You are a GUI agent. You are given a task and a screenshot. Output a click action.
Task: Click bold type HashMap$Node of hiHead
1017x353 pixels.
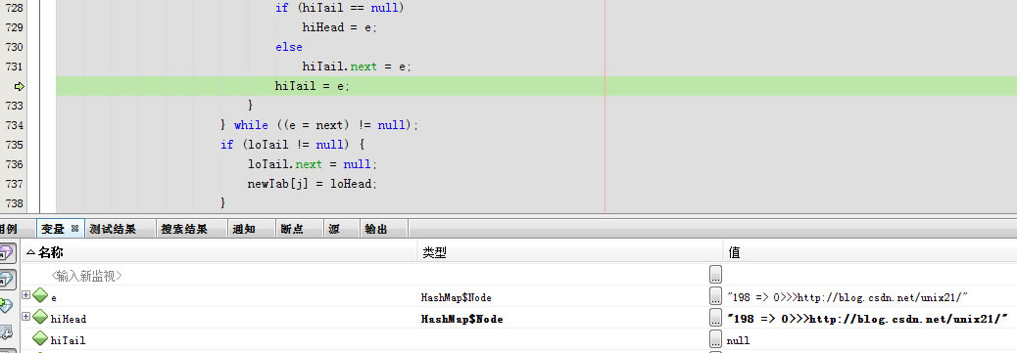[x=461, y=319]
